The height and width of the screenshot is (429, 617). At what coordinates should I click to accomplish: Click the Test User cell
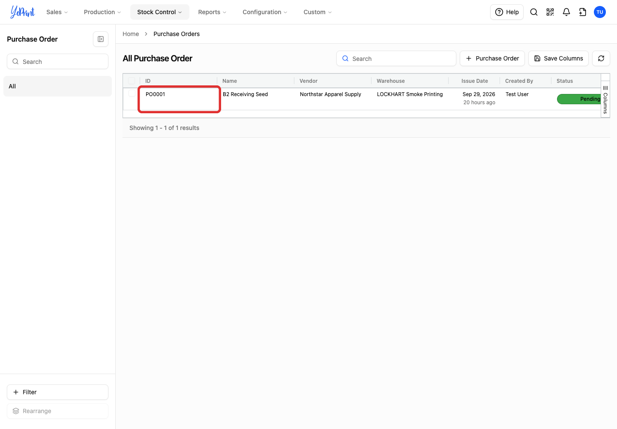pyautogui.click(x=517, y=94)
